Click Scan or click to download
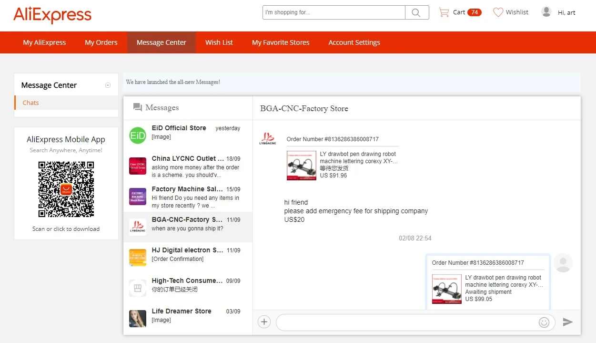This screenshot has height=343, width=596. [x=66, y=229]
